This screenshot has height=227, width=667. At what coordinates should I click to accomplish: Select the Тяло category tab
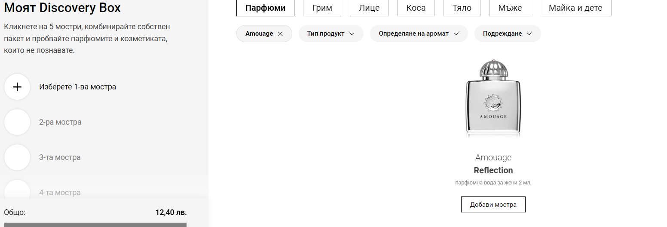[x=462, y=8]
